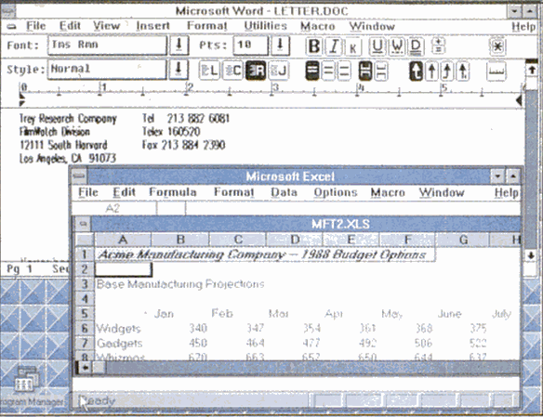The image size is (543, 417).
Task: Click Excel horizontal scroll box
Action: click(99, 367)
